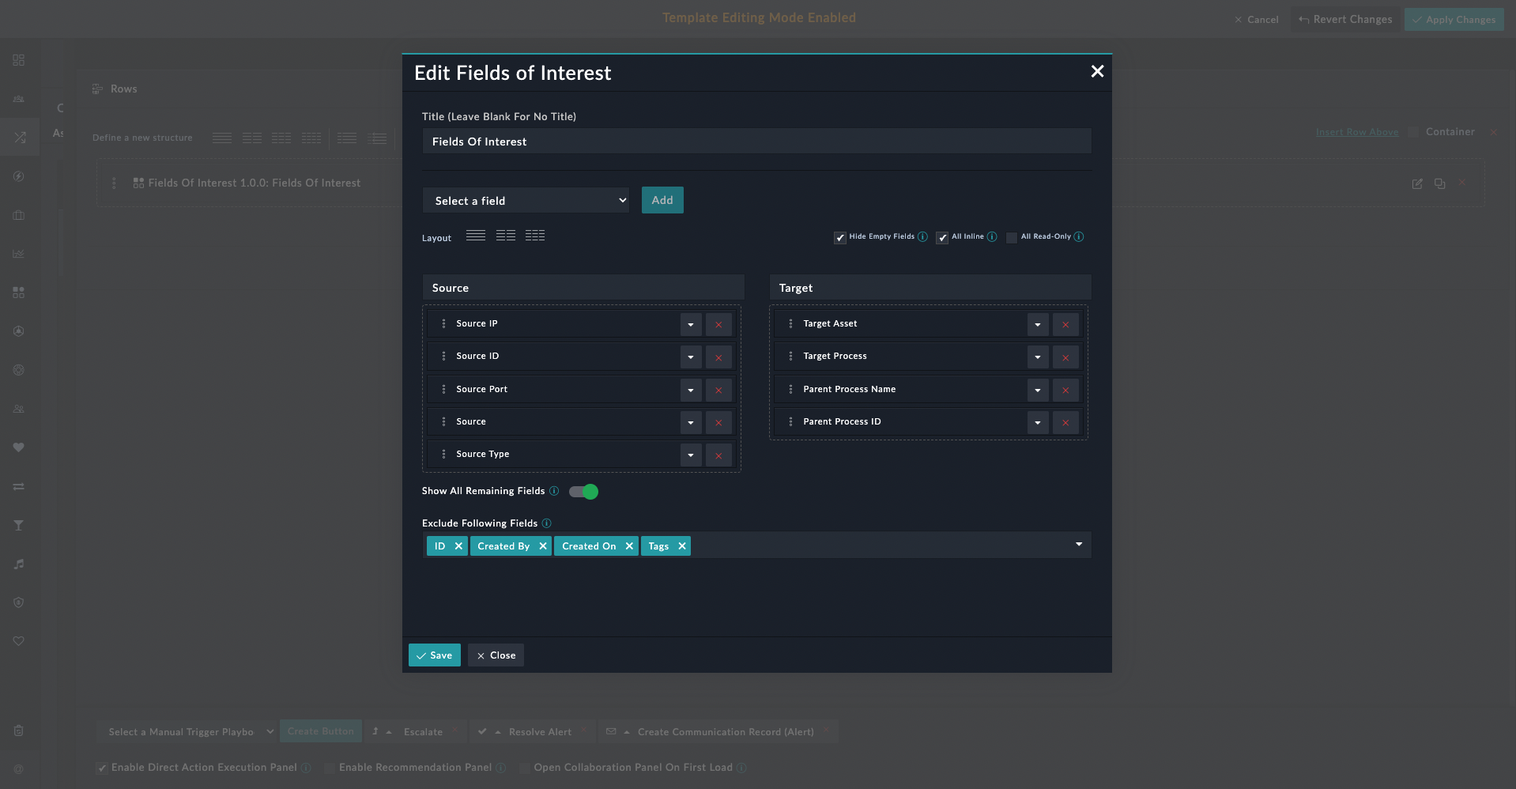
Task: Open the Select a field dropdown
Action: coord(526,201)
